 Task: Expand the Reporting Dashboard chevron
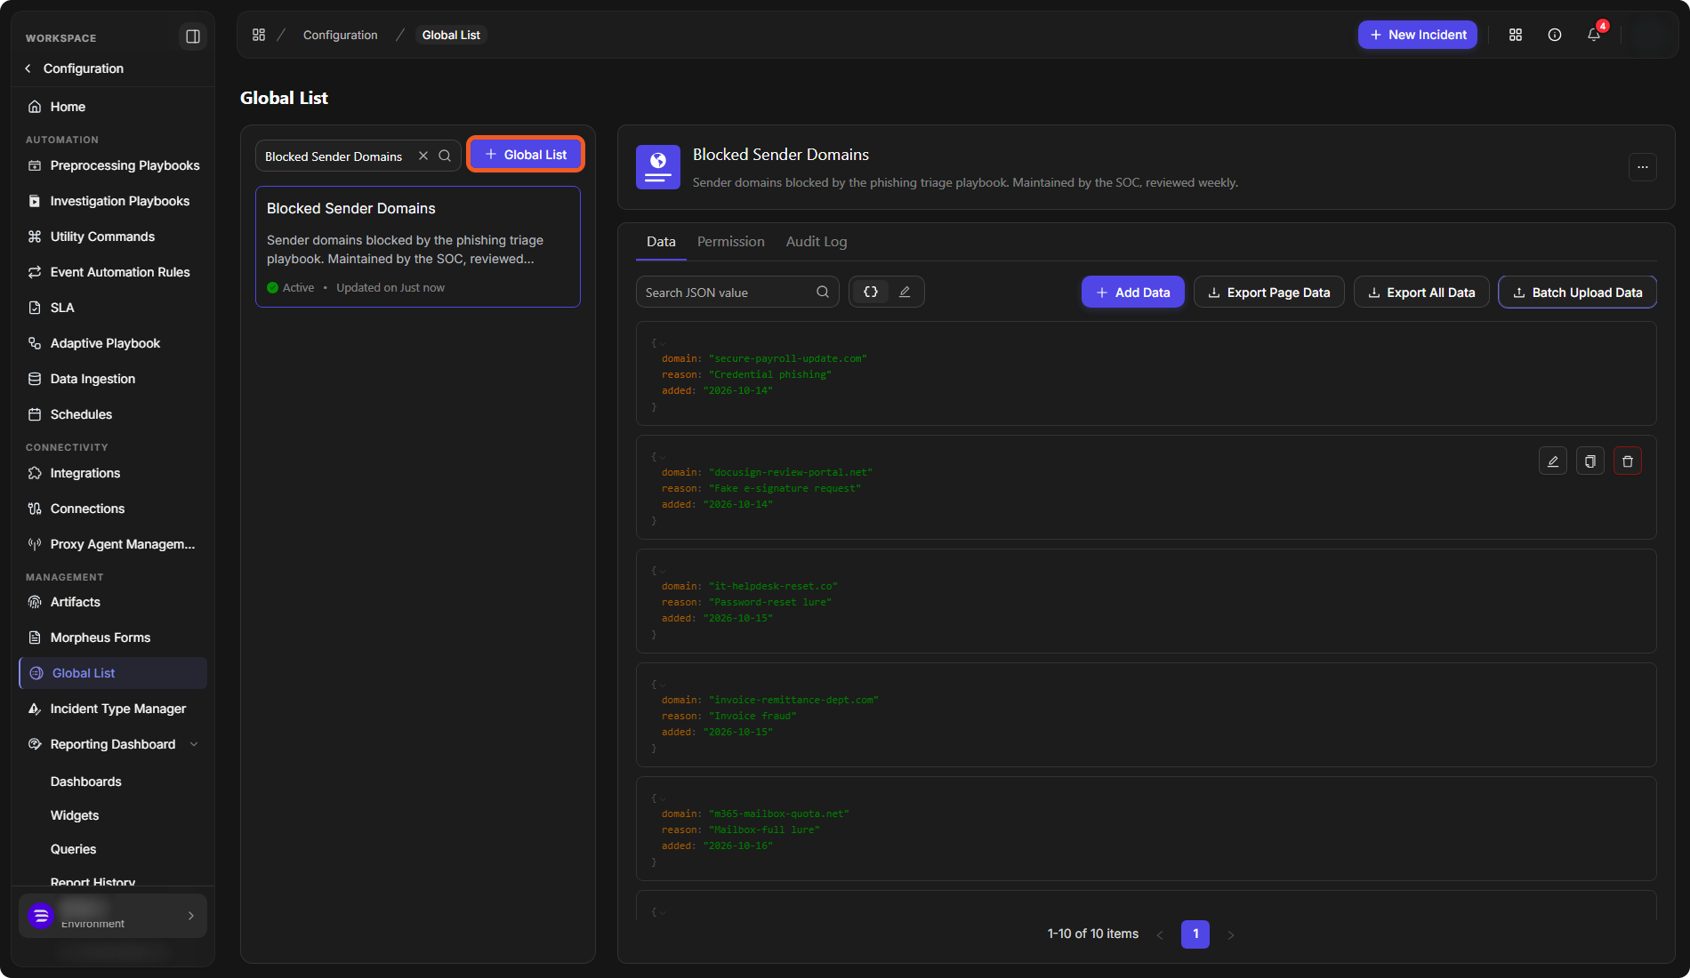pyautogui.click(x=194, y=744)
